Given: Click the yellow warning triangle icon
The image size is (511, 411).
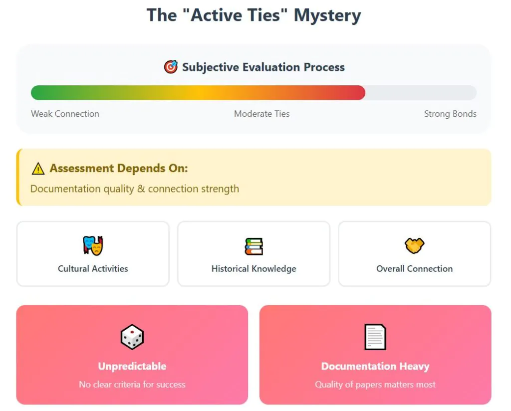Looking at the screenshot, I should coord(38,169).
